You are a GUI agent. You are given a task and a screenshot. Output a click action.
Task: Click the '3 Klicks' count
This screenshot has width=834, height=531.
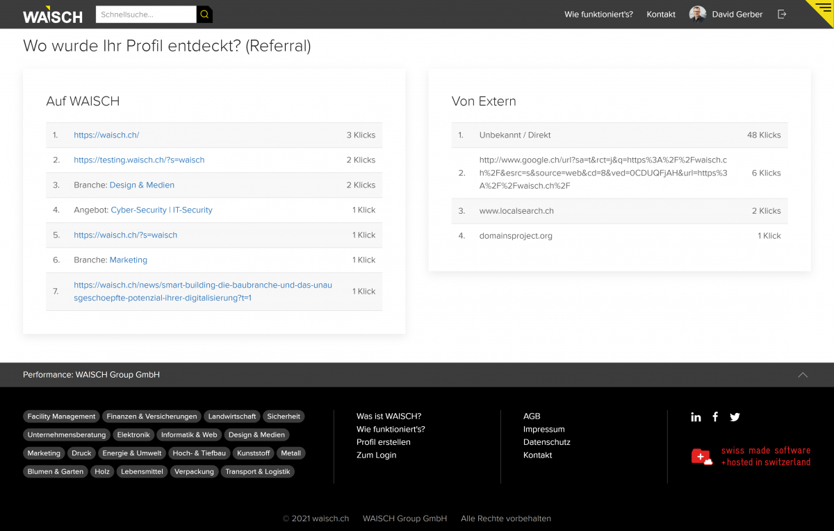pos(361,135)
